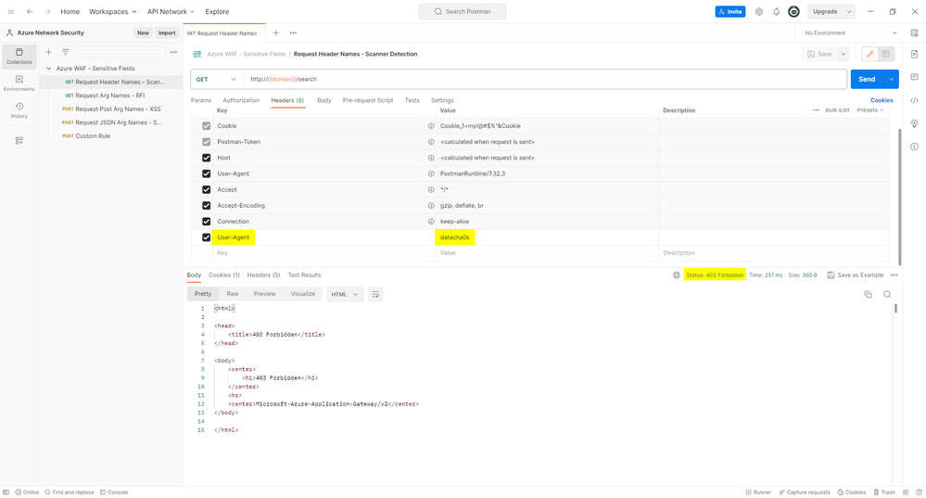Uncheck the Accept header checkbox
The height and width of the screenshot is (498, 926).
click(206, 189)
